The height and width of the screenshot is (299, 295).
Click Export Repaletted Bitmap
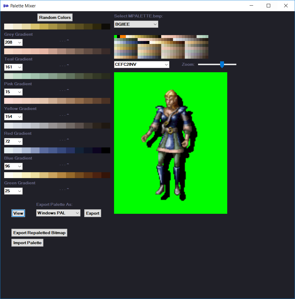[x=39, y=233]
